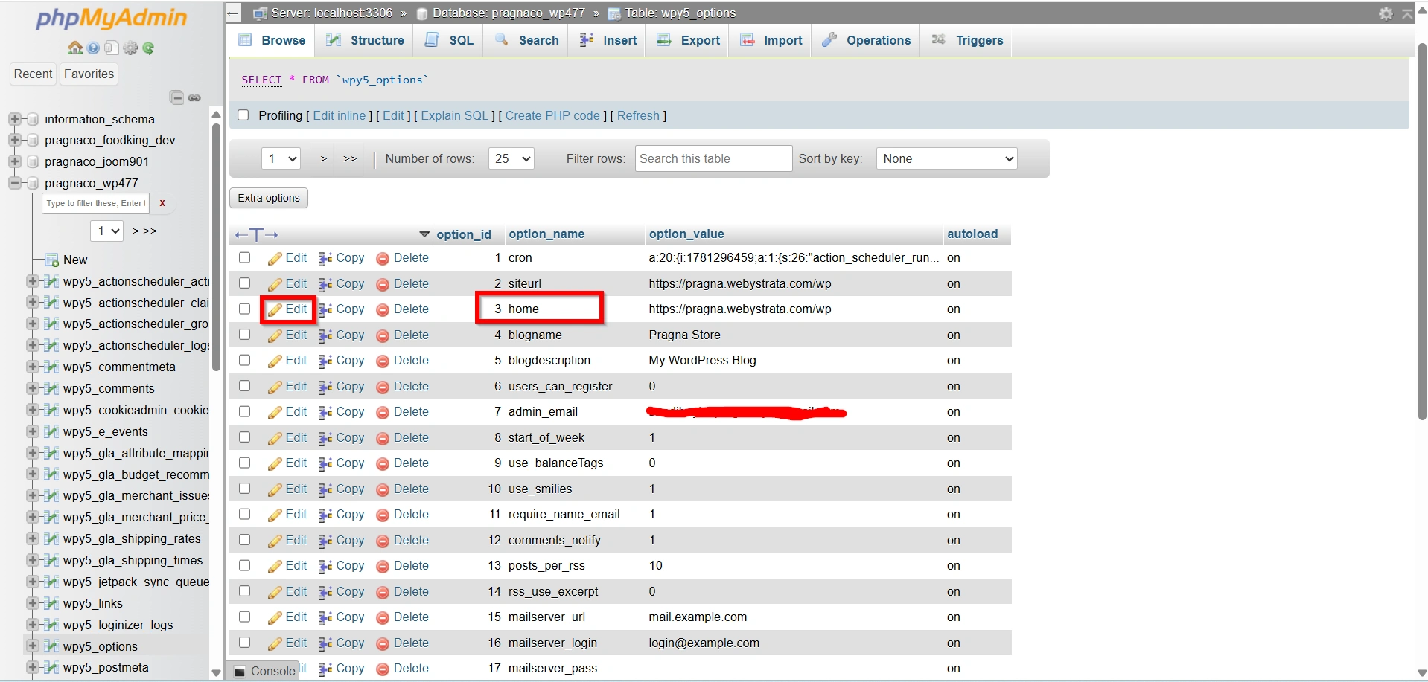This screenshot has width=1428, height=682.
Task: Expand the wpy5_commentmeta table node
Action: pyautogui.click(x=32, y=367)
